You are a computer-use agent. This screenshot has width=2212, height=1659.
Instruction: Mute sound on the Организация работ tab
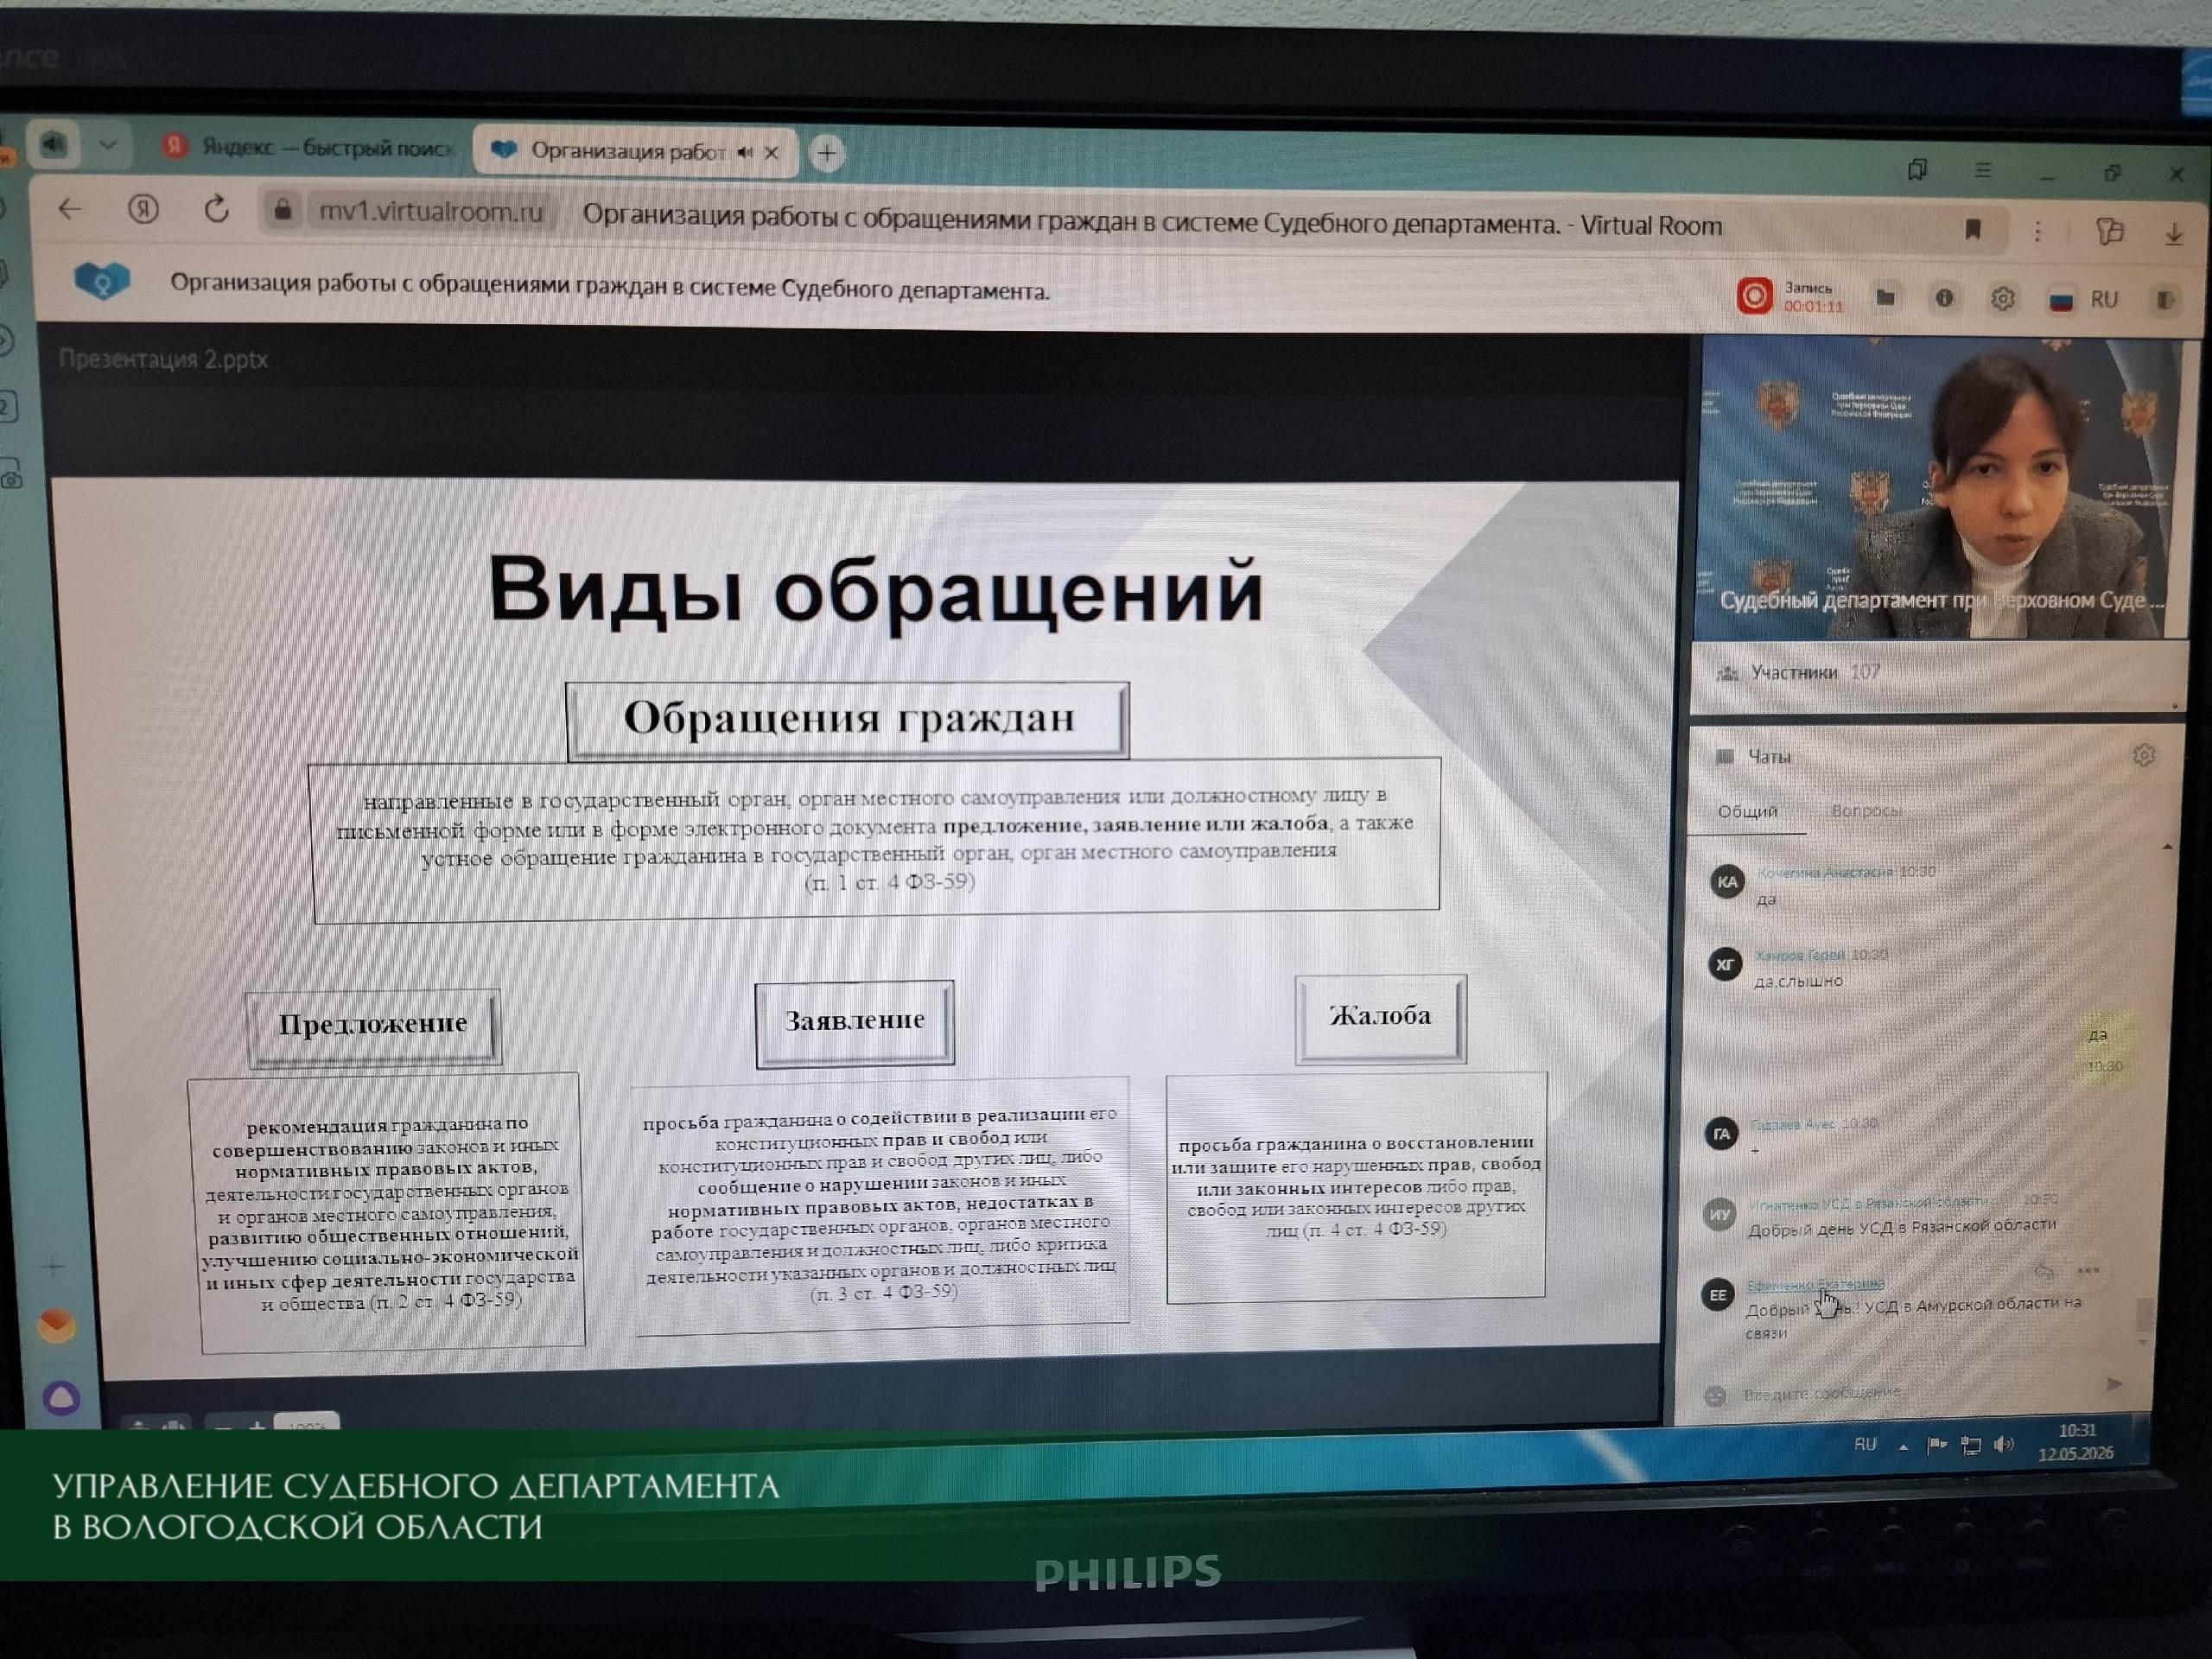click(745, 152)
